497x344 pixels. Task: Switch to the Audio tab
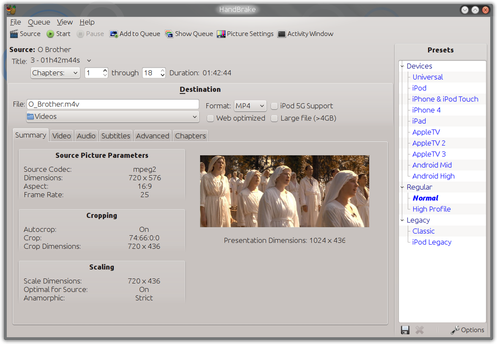[x=86, y=136]
